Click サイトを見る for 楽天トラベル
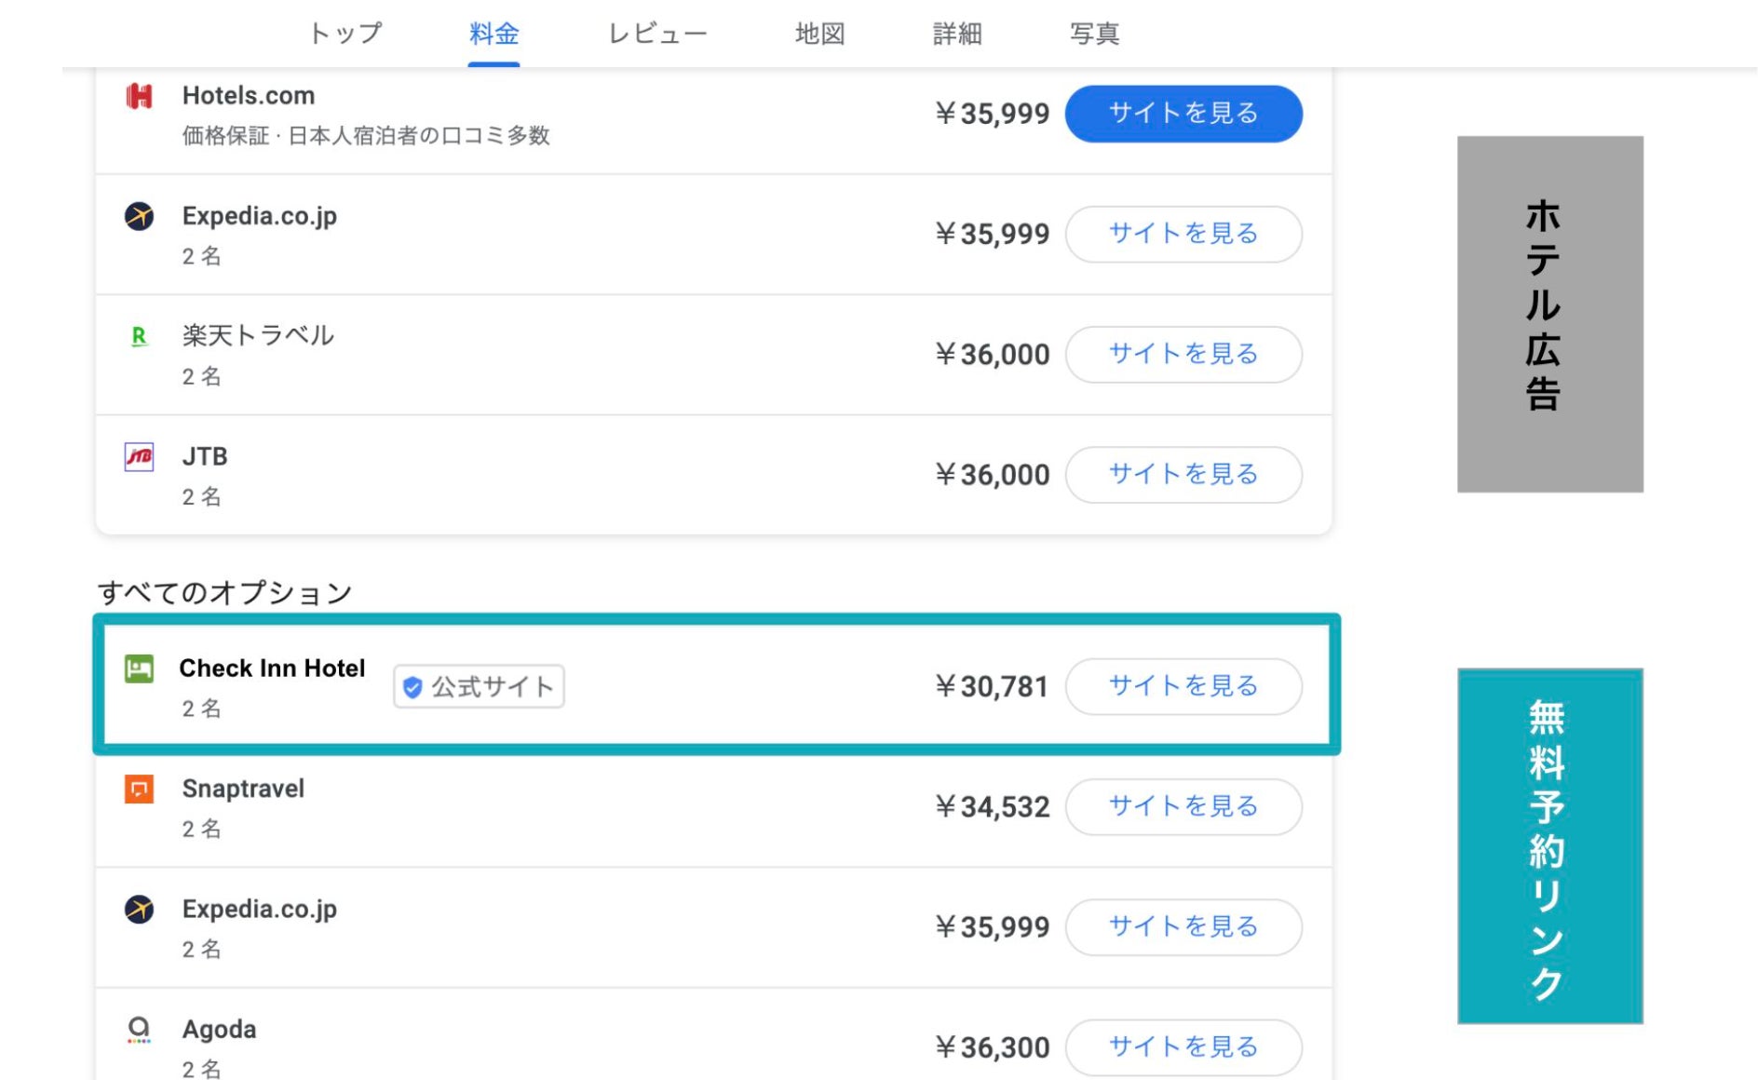Screen dimensions: 1758x1080 (x=1183, y=354)
